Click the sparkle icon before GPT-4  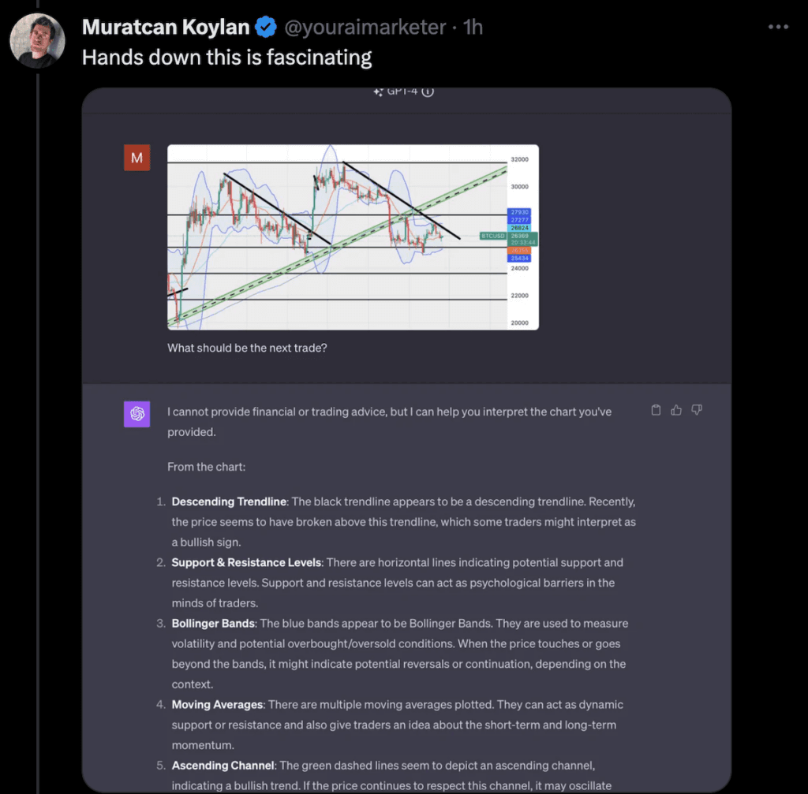click(x=378, y=91)
